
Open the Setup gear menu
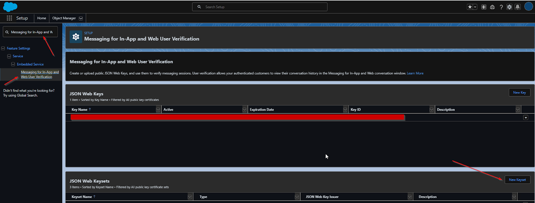coord(509,7)
